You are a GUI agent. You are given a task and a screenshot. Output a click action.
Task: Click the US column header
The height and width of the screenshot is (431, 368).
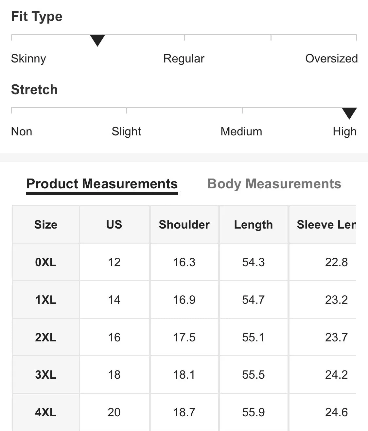click(x=114, y=225)
